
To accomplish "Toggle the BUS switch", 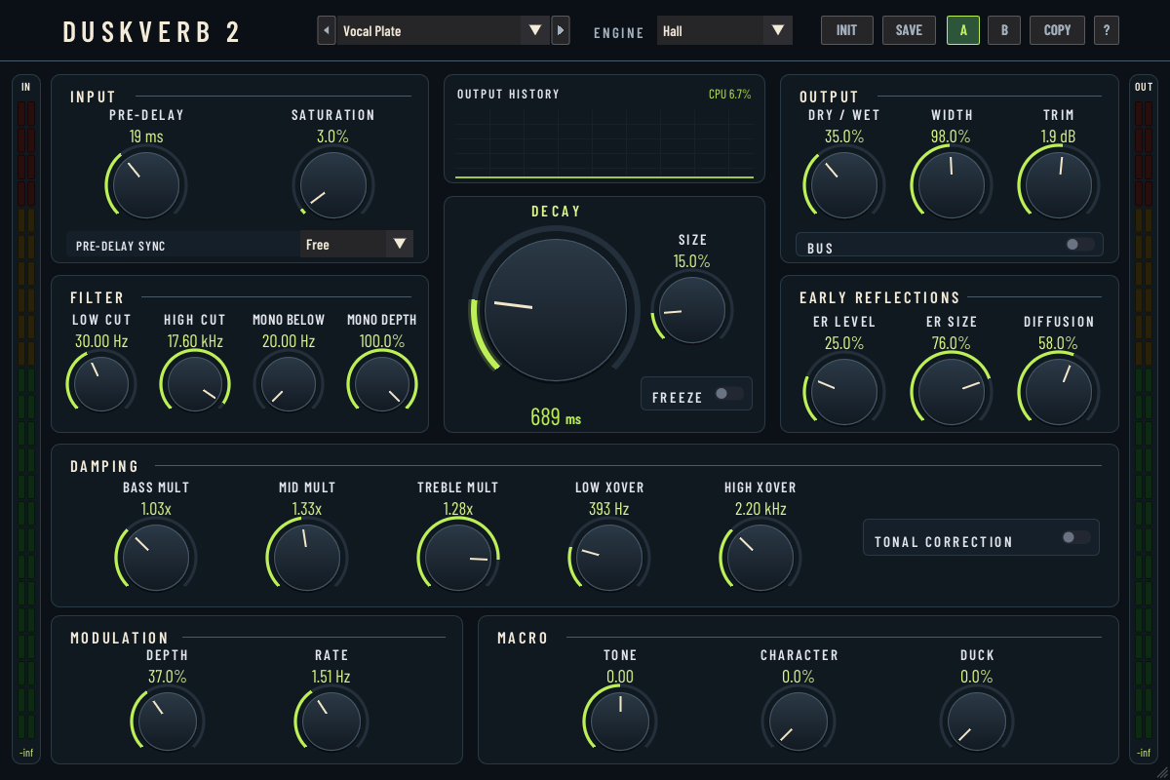I will [x=1080, y=245].
